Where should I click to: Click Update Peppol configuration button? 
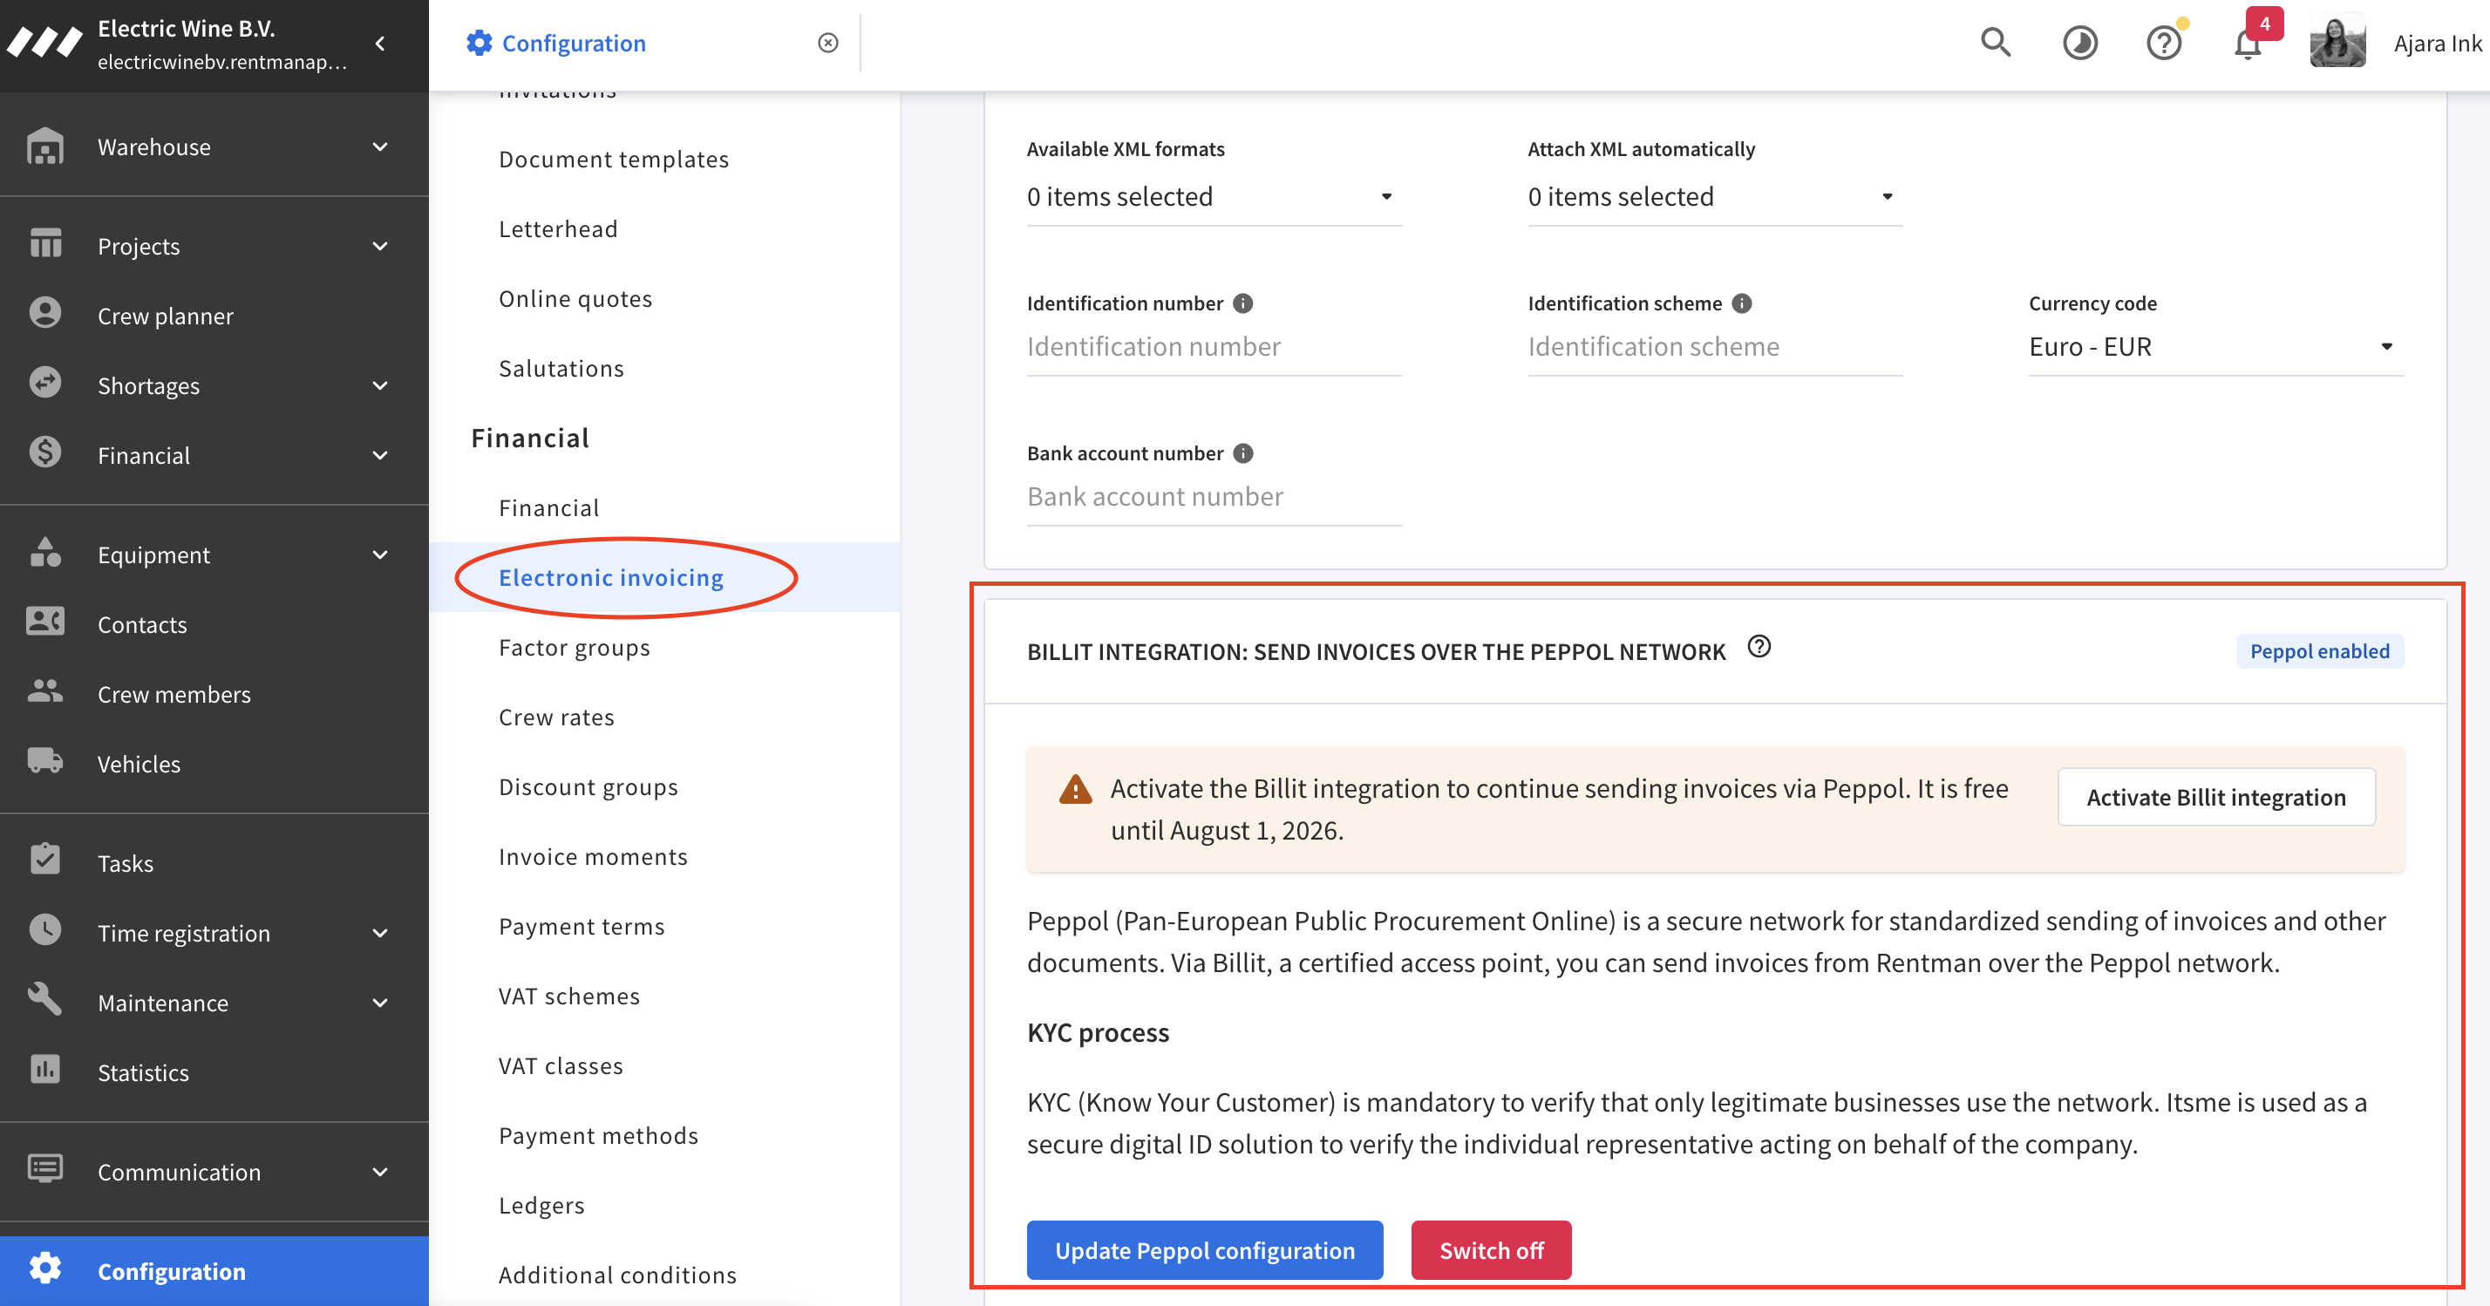tap(1206, 1250)
